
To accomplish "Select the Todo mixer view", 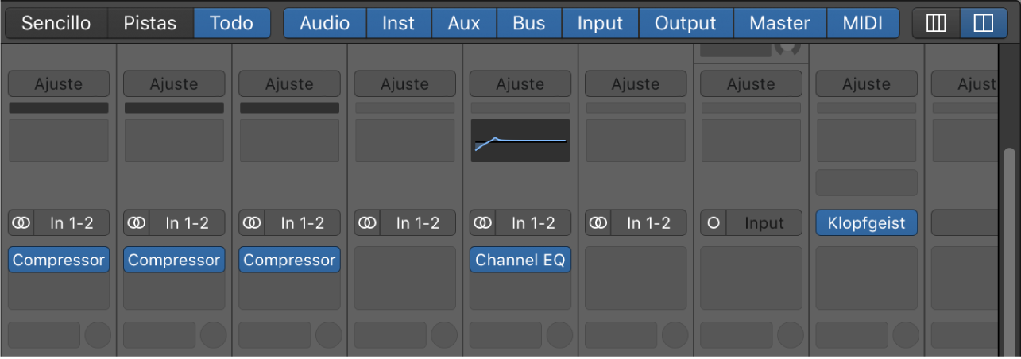I will tap(232, 23).
